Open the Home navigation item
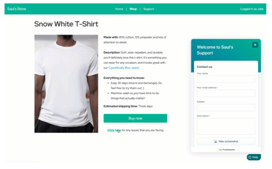 coord(119,9)
